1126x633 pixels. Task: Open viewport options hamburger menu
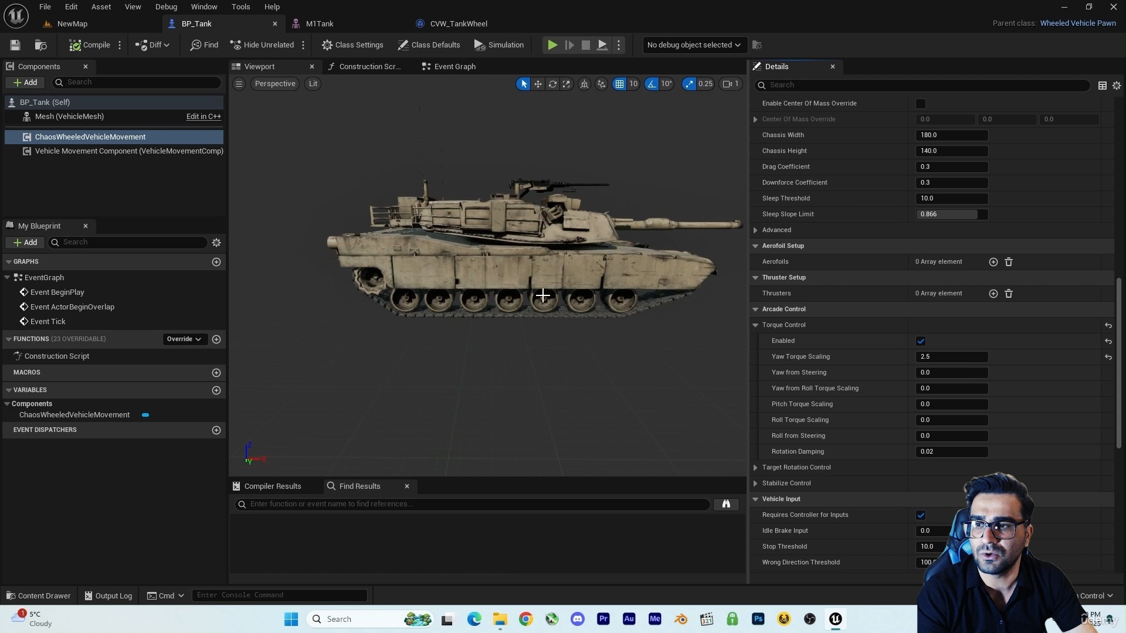tap(239, 84)
